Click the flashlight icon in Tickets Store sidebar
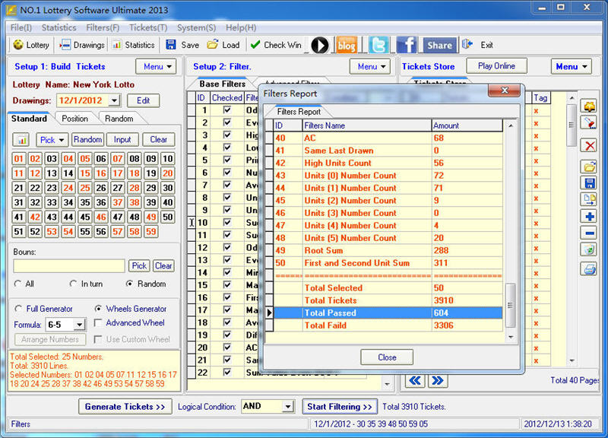Image resolution: width=608 pixels, height=438 pixels. click(x=590, y=123)
